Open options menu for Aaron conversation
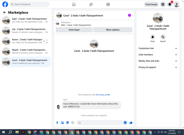The width and height of the screenshot is (184, 135). coord(44,41)
